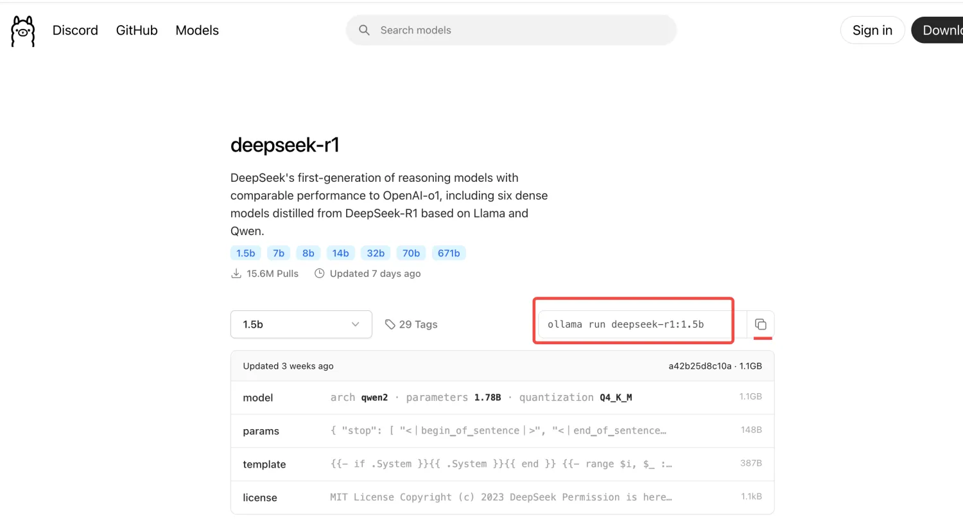Viewport: 963px width, 519px height.
Task: Click the 148B params size value
Action: coord(751,430)
